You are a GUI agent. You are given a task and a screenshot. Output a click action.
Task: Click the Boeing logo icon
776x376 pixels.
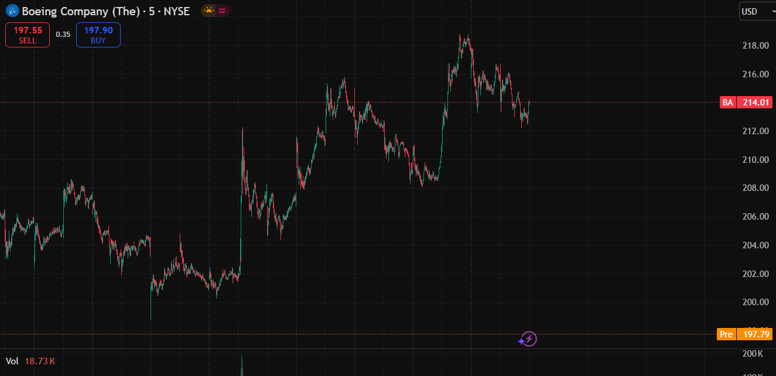pyautogui.click(x=12, y=11)
